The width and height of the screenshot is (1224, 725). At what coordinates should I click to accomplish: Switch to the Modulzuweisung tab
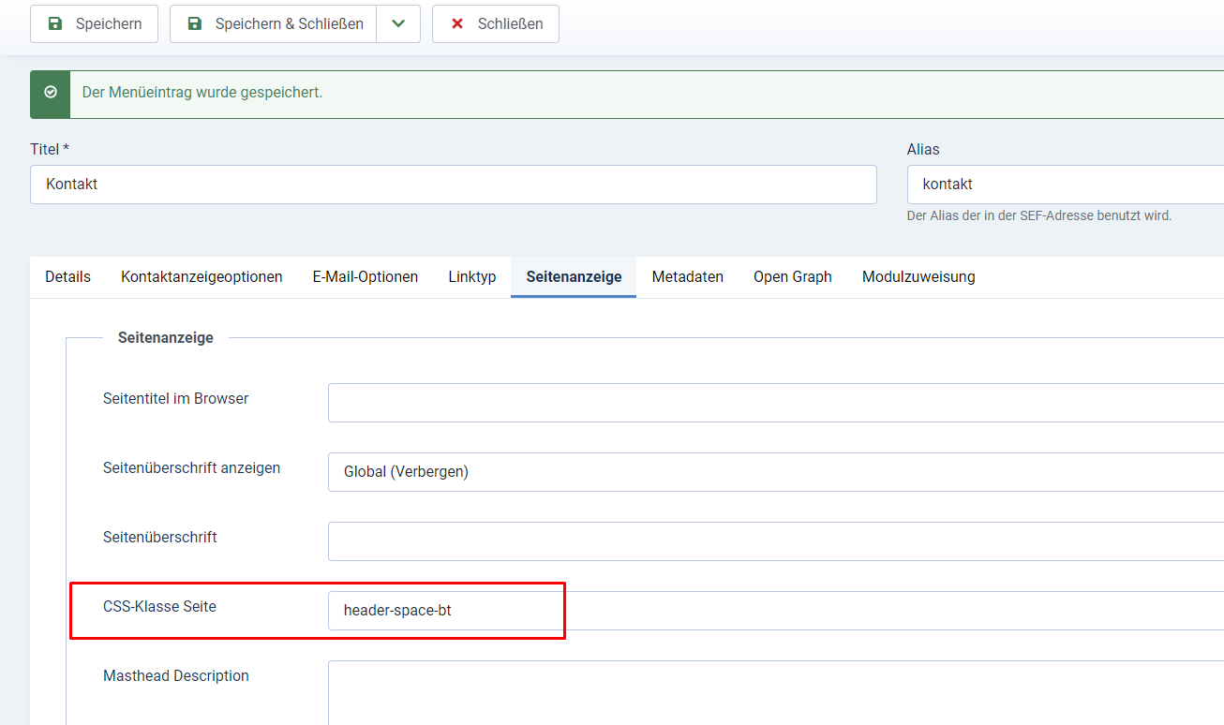point(918,277)
